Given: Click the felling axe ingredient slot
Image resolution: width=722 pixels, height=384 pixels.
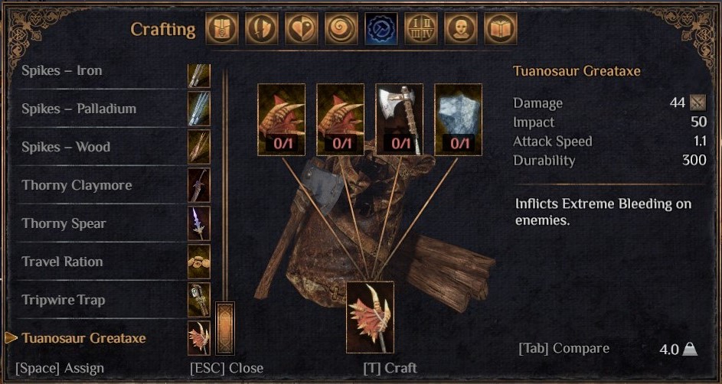Looking at the screenshot, I should (399, 119).
